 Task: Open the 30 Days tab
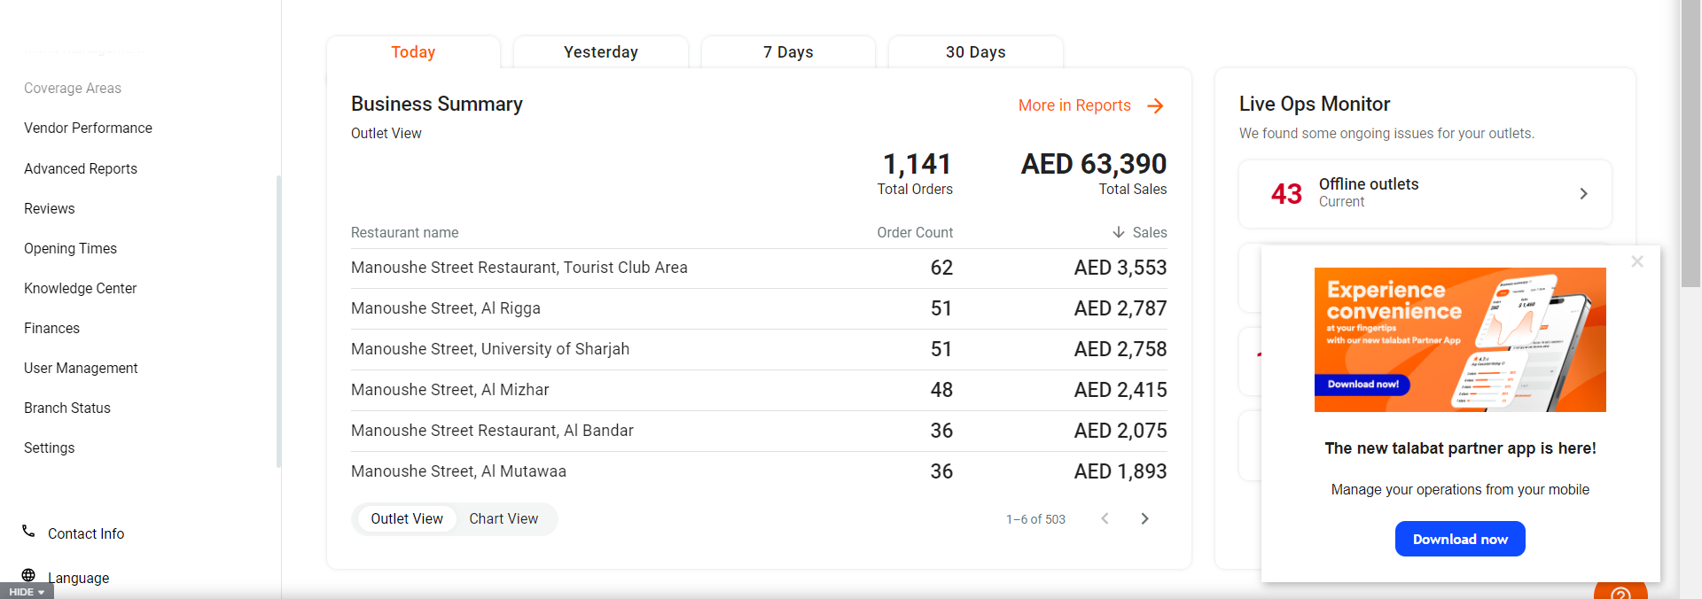pos(975,52)
